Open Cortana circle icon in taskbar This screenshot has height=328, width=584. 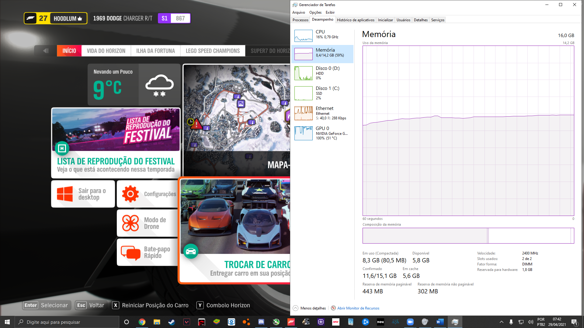click(x=127, y=322)
